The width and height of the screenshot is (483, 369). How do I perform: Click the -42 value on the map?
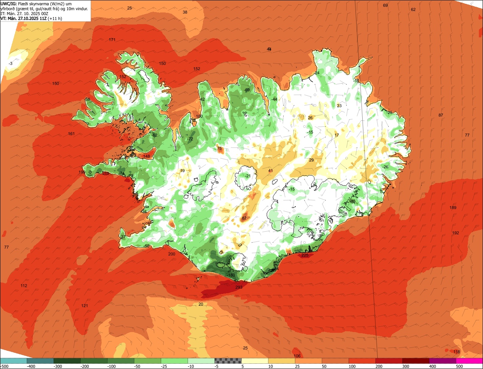pyautogui.click(x=202, y=99)
